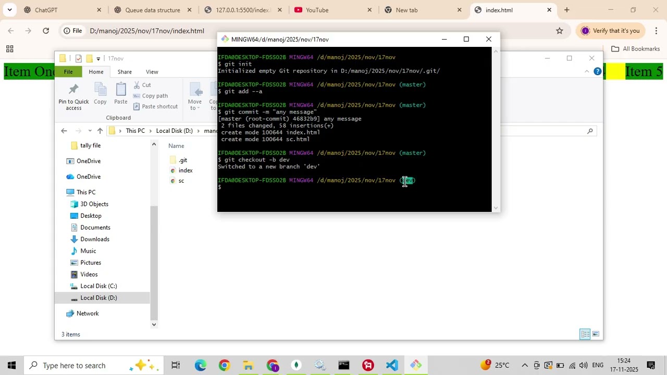The width and height of the screenshot is (667, 375).
Task: Click the Properties quick access icon in Explorer
Action: (x=78, y=58)
